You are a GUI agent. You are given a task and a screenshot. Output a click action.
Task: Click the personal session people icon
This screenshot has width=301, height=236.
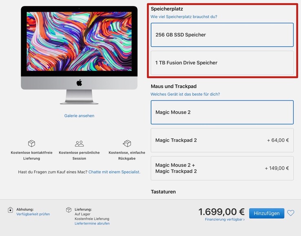click(x=79, y=144)
